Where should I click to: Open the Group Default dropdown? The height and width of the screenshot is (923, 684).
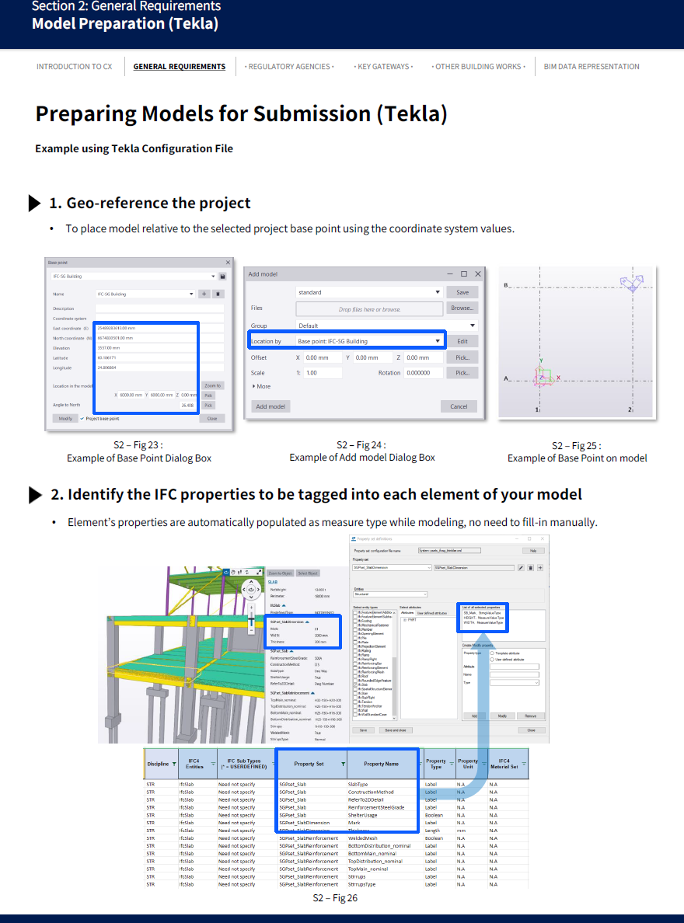[386, 326]
